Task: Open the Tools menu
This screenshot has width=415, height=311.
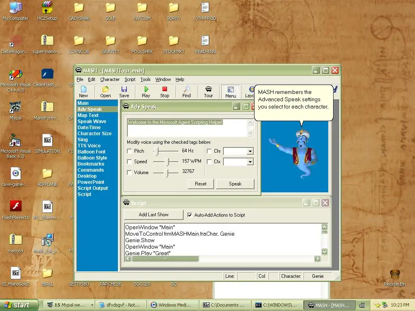Action: tap(145, 79)
